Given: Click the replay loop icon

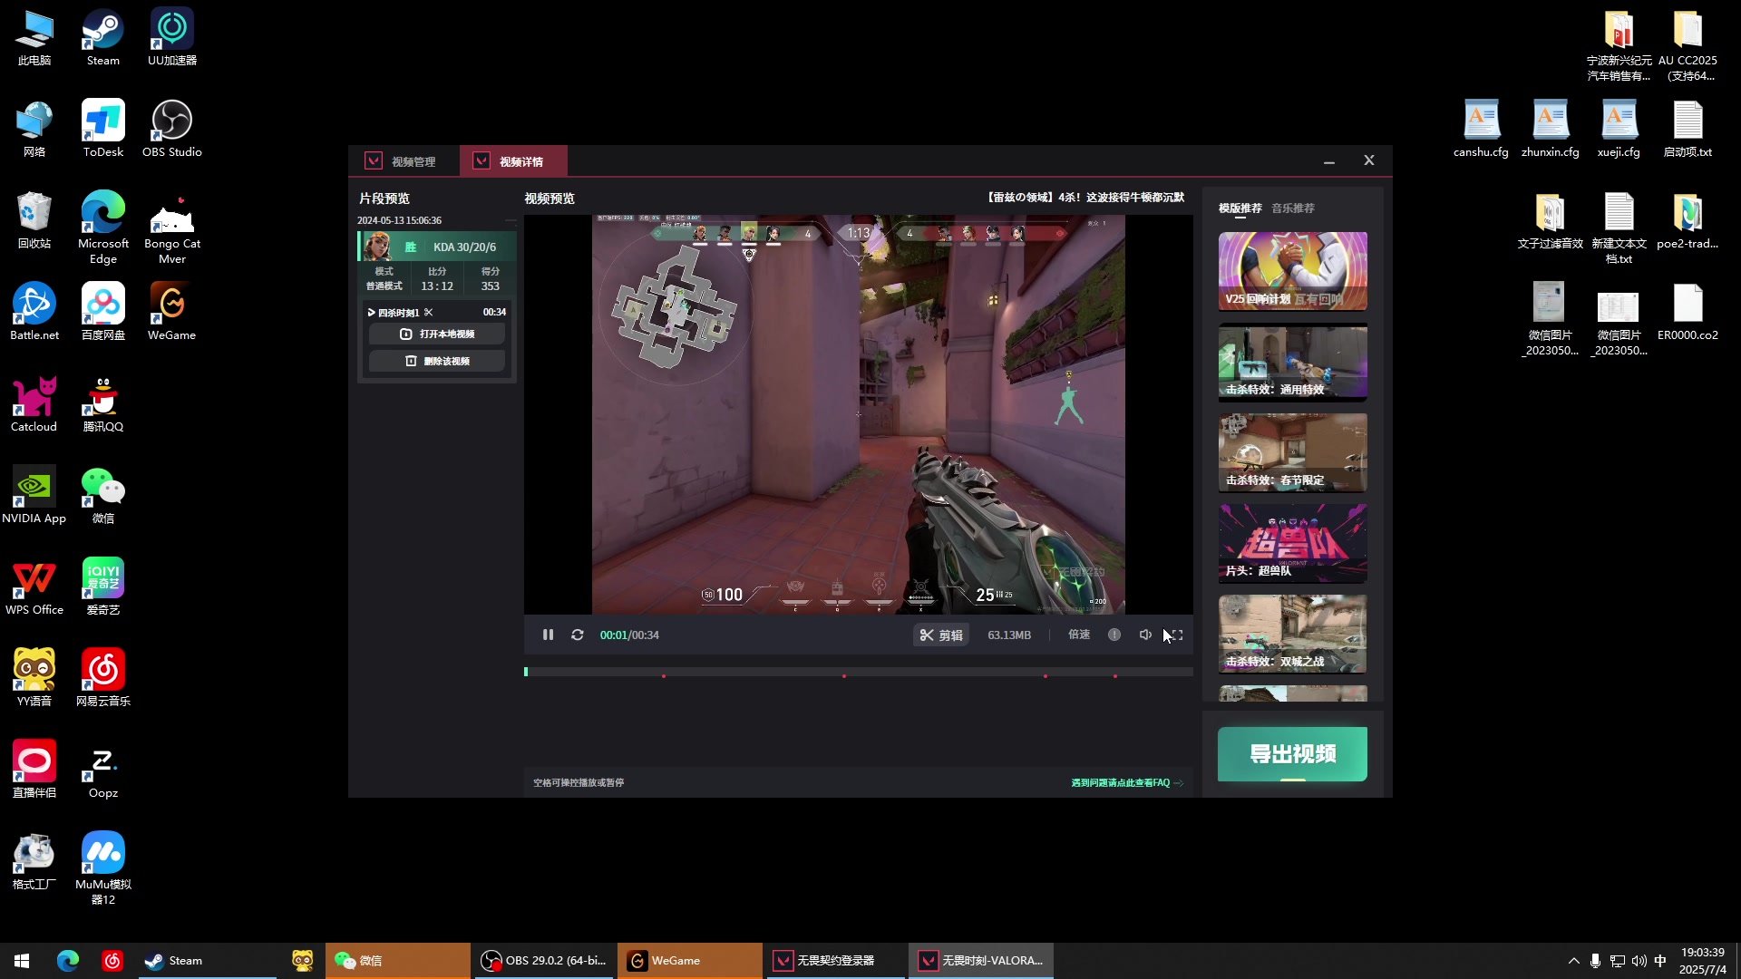Looking at the screenshot, I should (578, 635).
